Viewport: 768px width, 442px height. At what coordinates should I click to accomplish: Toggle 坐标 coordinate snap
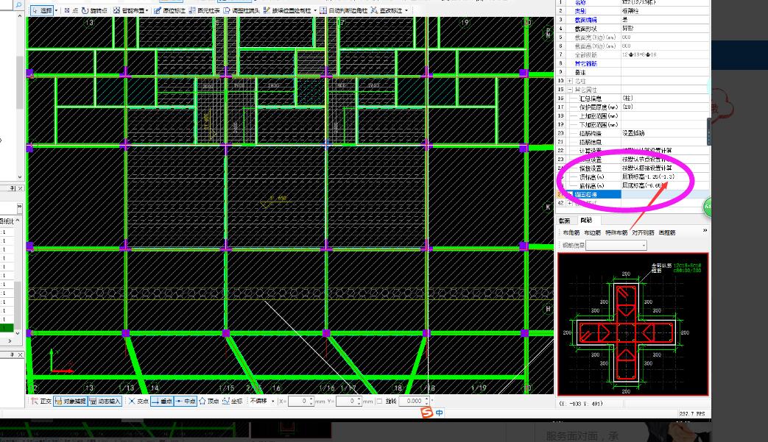click(x=232, y=401)
